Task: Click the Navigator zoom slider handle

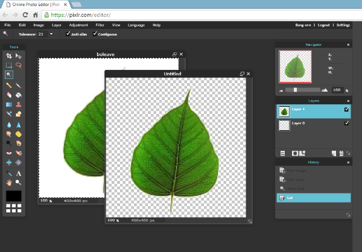Action: [x=295, y=90]
